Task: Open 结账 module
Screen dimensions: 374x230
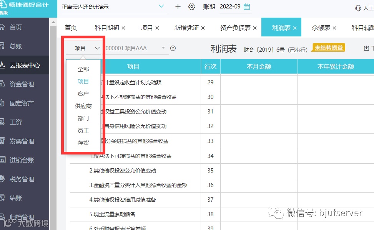Action: [x=15, y=198]
